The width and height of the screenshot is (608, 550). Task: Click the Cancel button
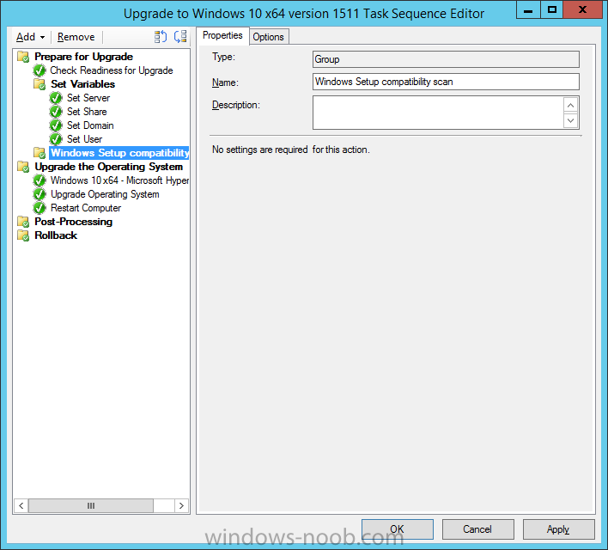point(478,529)
